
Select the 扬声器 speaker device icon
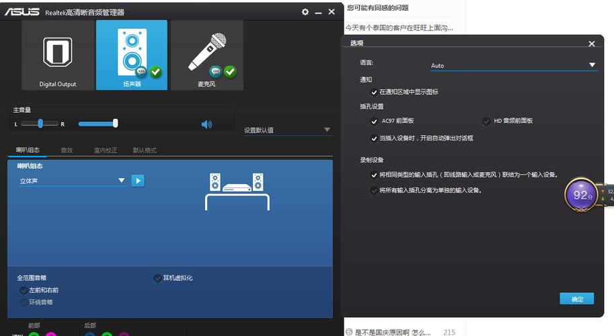pos(132,55)
